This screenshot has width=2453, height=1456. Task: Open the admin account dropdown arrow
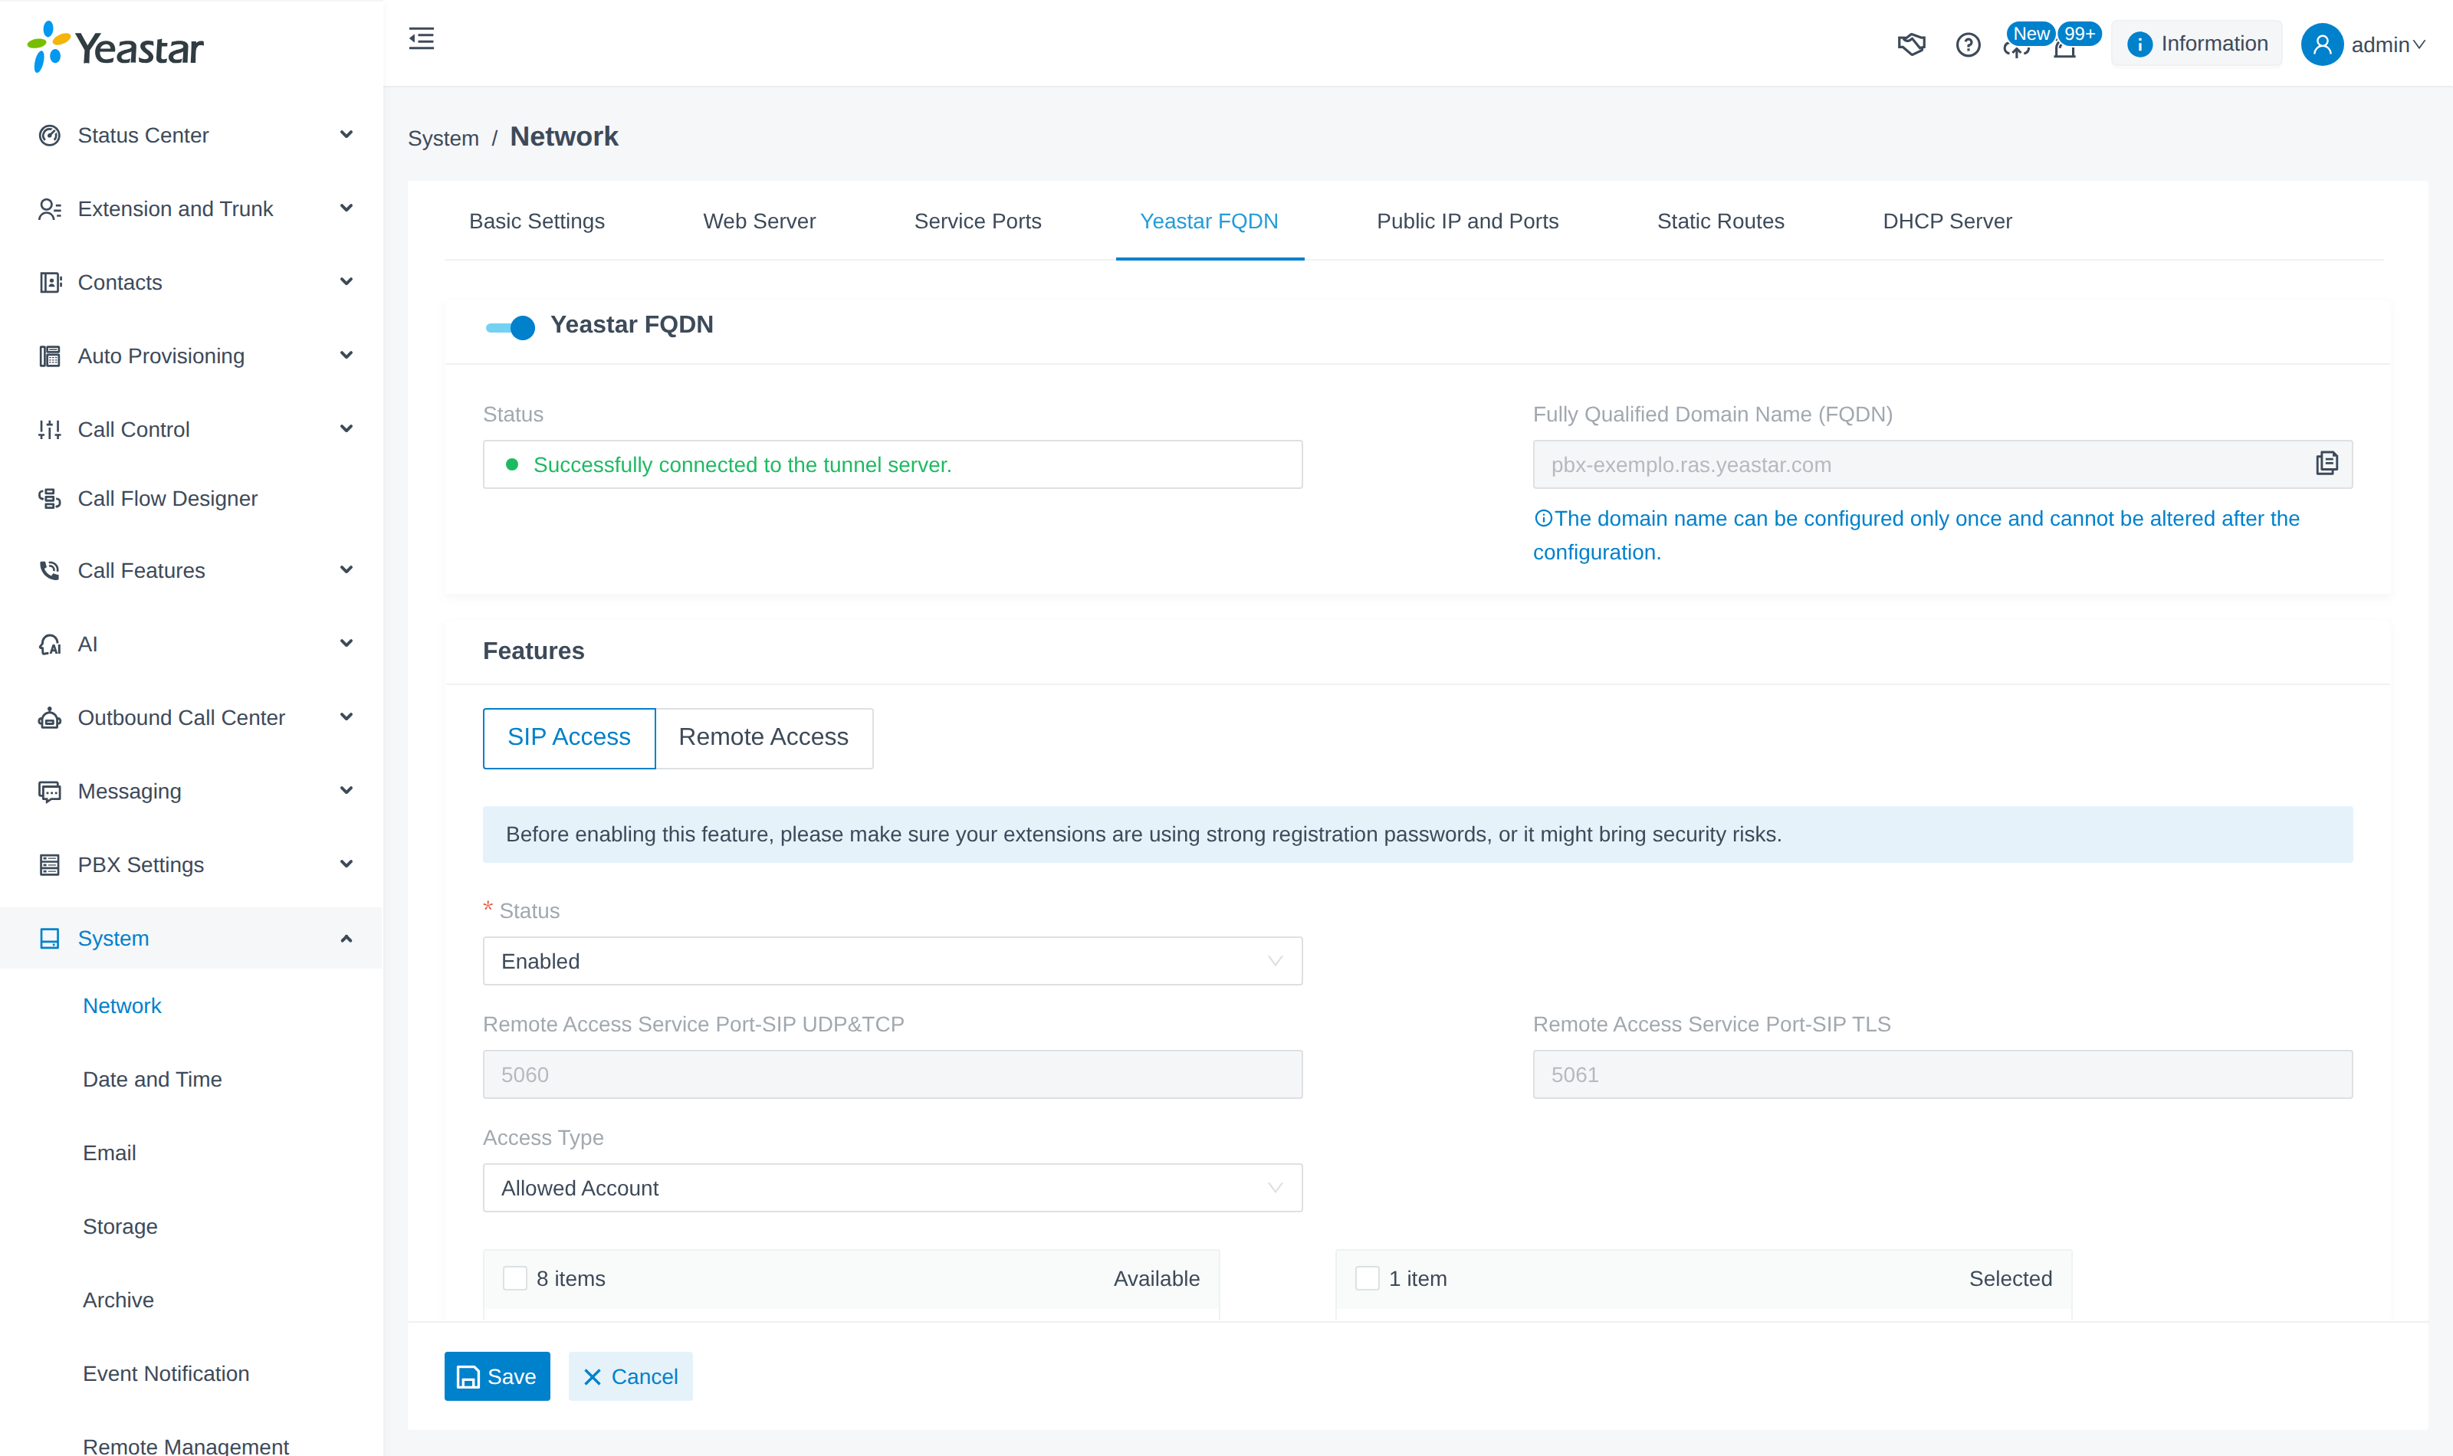[2419, 45]
